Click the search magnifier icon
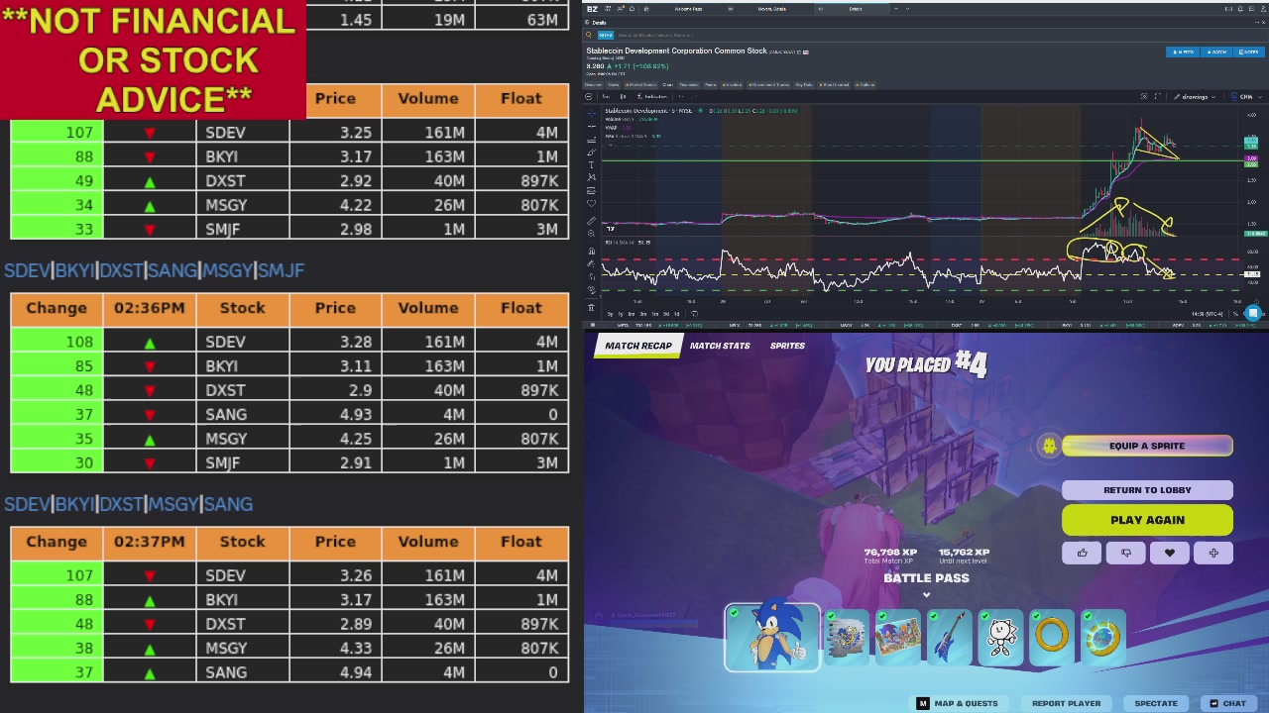The image size is (1269, 713). coord(589,35)
